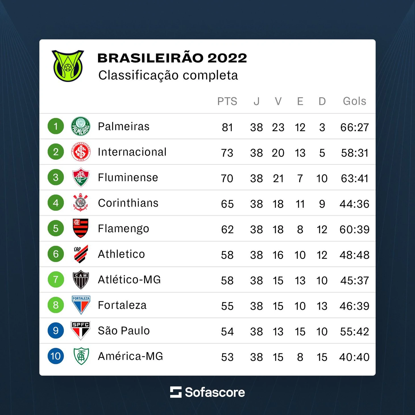Click the Flamengo team name
The image size is (415, 415).
pos(124,229)
